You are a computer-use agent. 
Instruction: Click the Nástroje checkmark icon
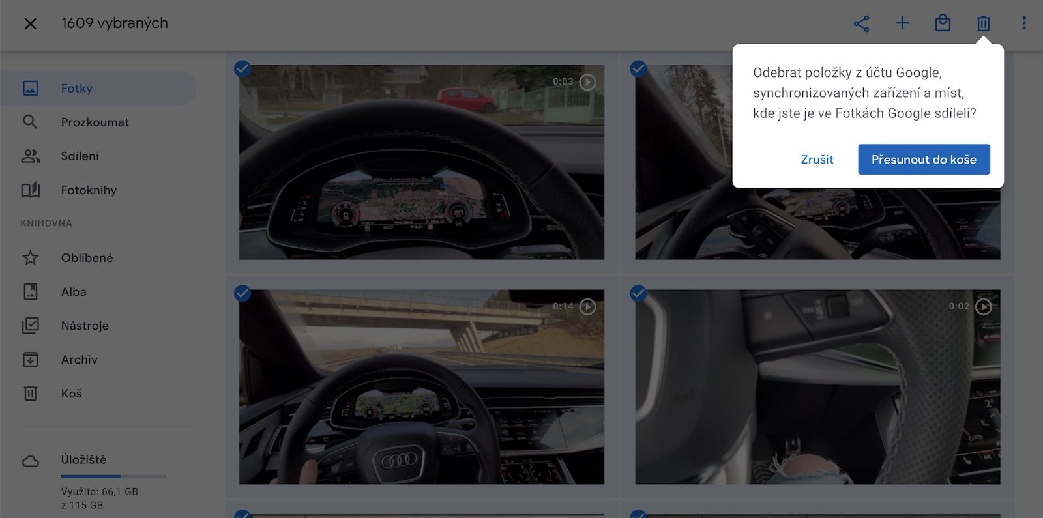pos(31,326)
